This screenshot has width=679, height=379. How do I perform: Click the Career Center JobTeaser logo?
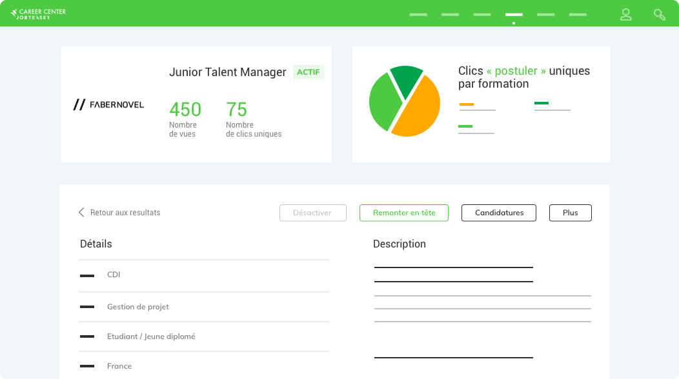pos(38,14)
